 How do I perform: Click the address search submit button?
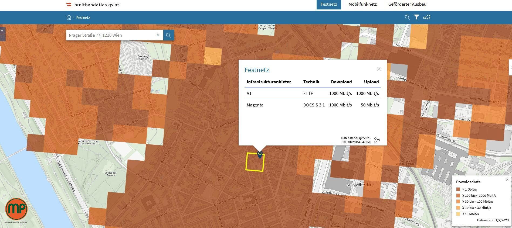click(168, 35)
